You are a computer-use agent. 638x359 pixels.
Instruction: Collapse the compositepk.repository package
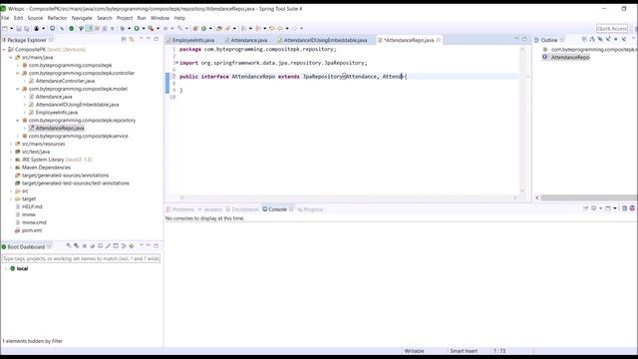18,121
